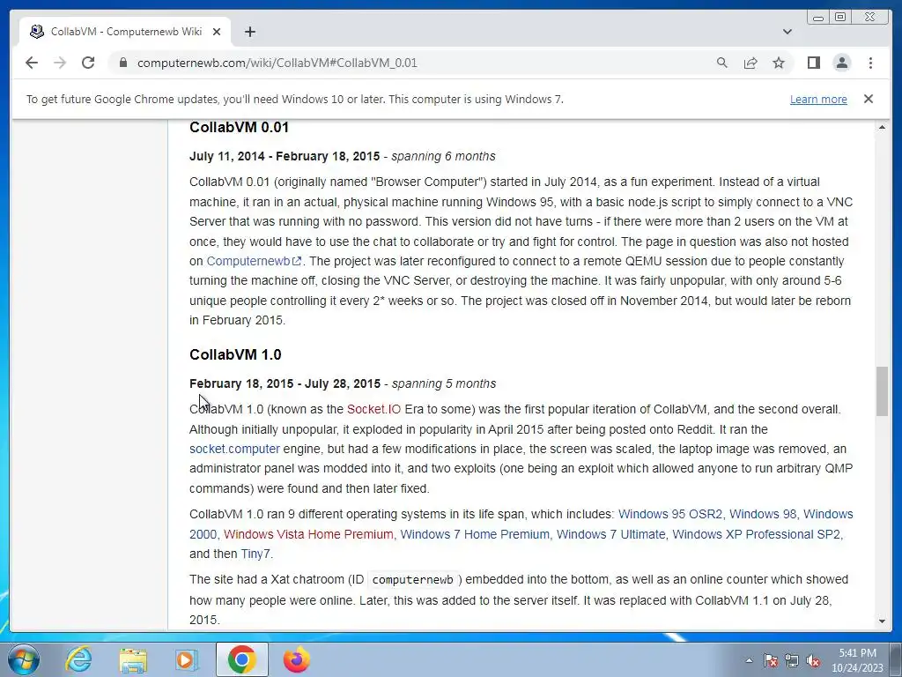Open Windows Explorer from the taskbar

[133, 659]
